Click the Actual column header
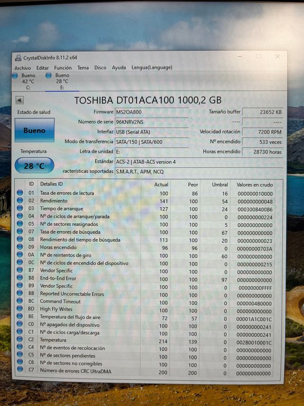304x406 pixels. pyautogui.click(x=156, y=184)
